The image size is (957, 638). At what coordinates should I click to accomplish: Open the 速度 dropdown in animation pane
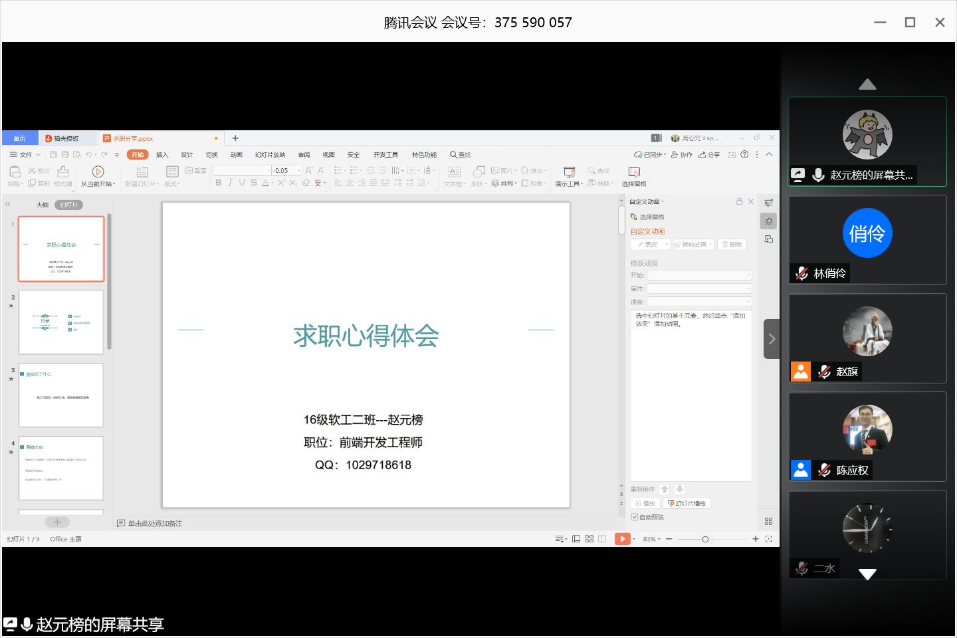[x=699, y=302]
